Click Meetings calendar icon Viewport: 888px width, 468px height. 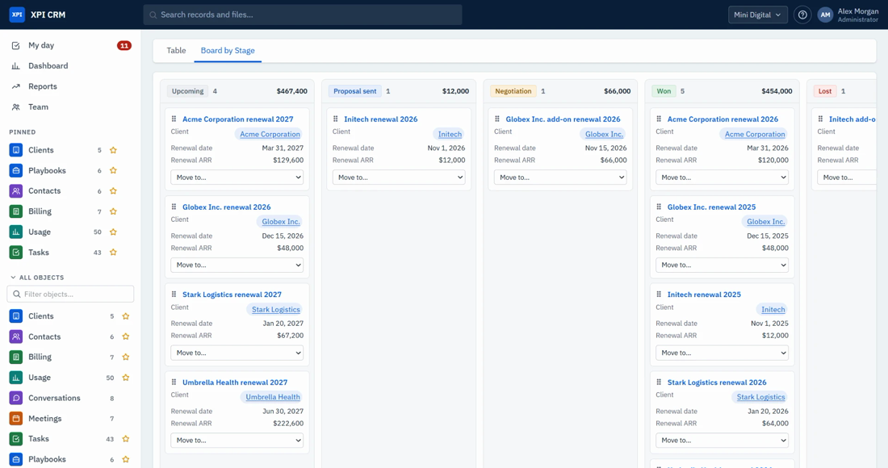tap(16, 418)
